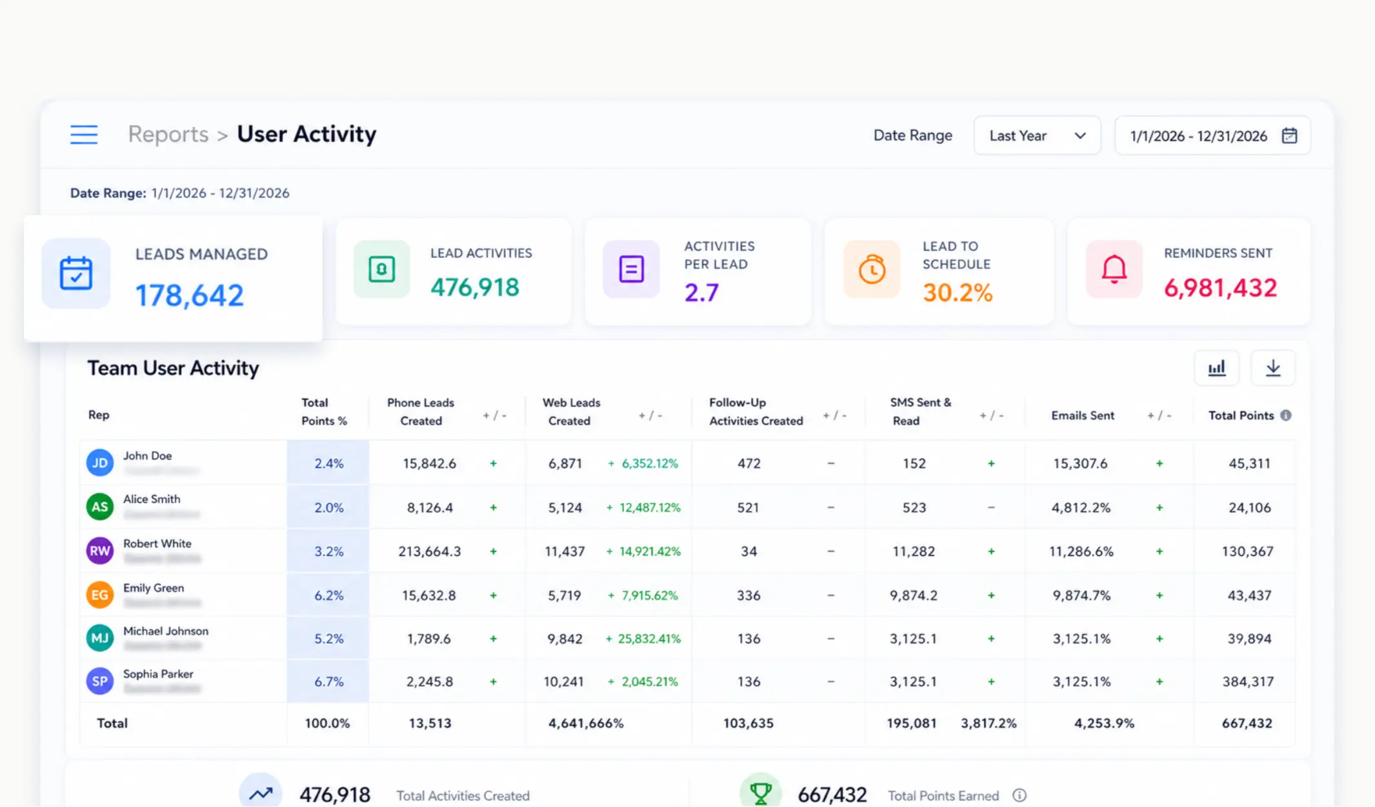Screen dimensions: 1375x807
Task: Click Sophia Parker's SP avatar
Action: (100, 681)
